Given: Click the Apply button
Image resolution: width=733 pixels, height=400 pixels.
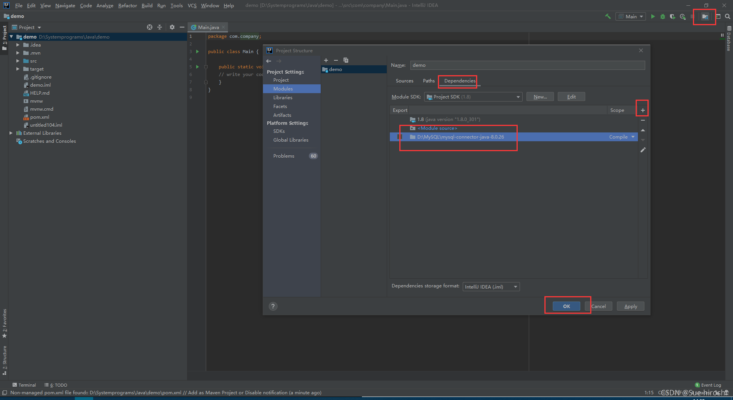Looking at the screenshot, I should point(631,306).
